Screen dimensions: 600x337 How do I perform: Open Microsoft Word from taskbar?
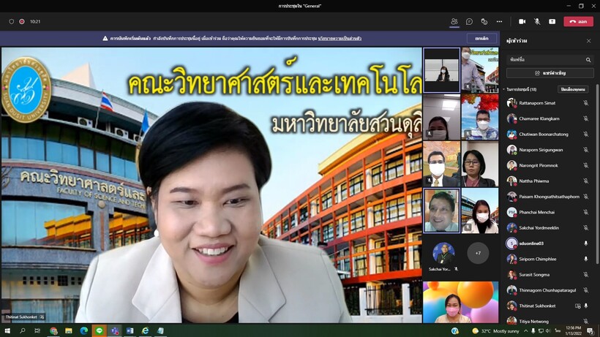[130, 331]
